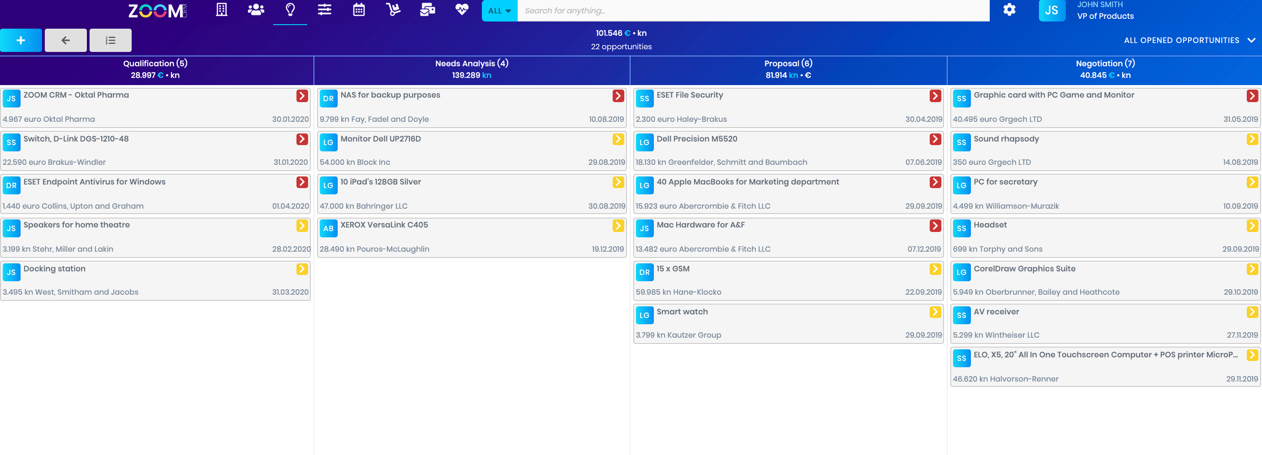
Task: Open the Headset card title
Action: click(990, 225)
